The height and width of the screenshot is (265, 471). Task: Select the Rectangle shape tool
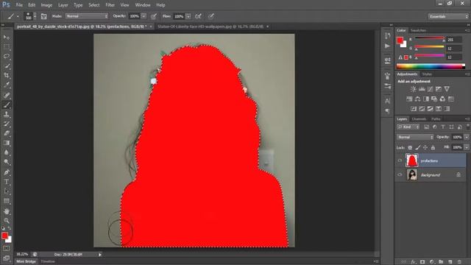7,201
